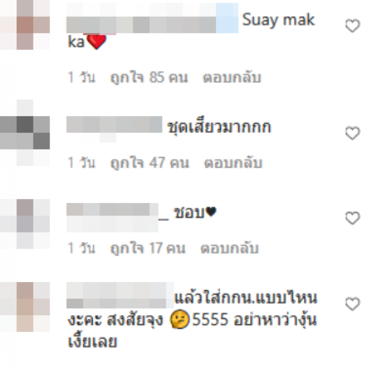Like the "Suay mak ka" comment
Image resolution: width=389 pixels, height=367 pixels.
(353, 26)
